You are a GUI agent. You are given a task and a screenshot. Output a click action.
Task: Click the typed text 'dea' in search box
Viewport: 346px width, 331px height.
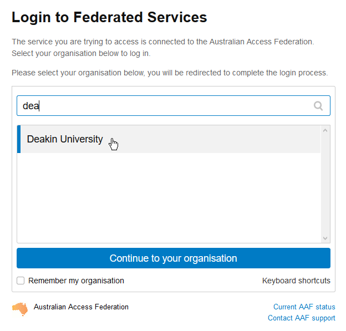pyautogui.click(x=30, y=106)
